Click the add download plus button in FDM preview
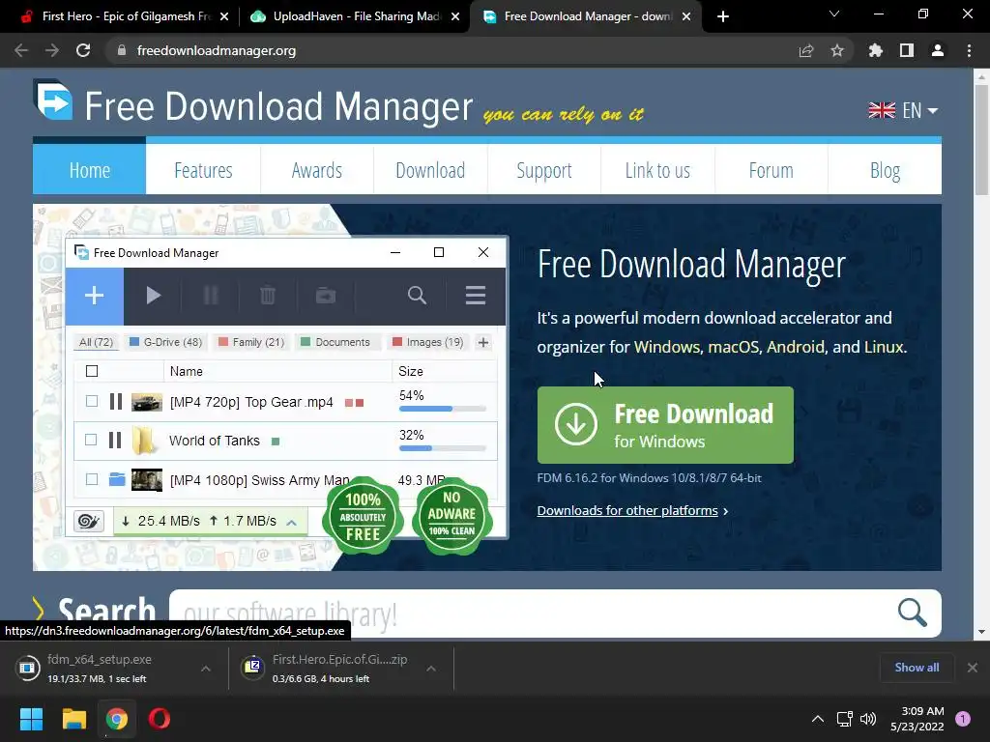Viewport: 990px width, 742px height. click(95, 296)
